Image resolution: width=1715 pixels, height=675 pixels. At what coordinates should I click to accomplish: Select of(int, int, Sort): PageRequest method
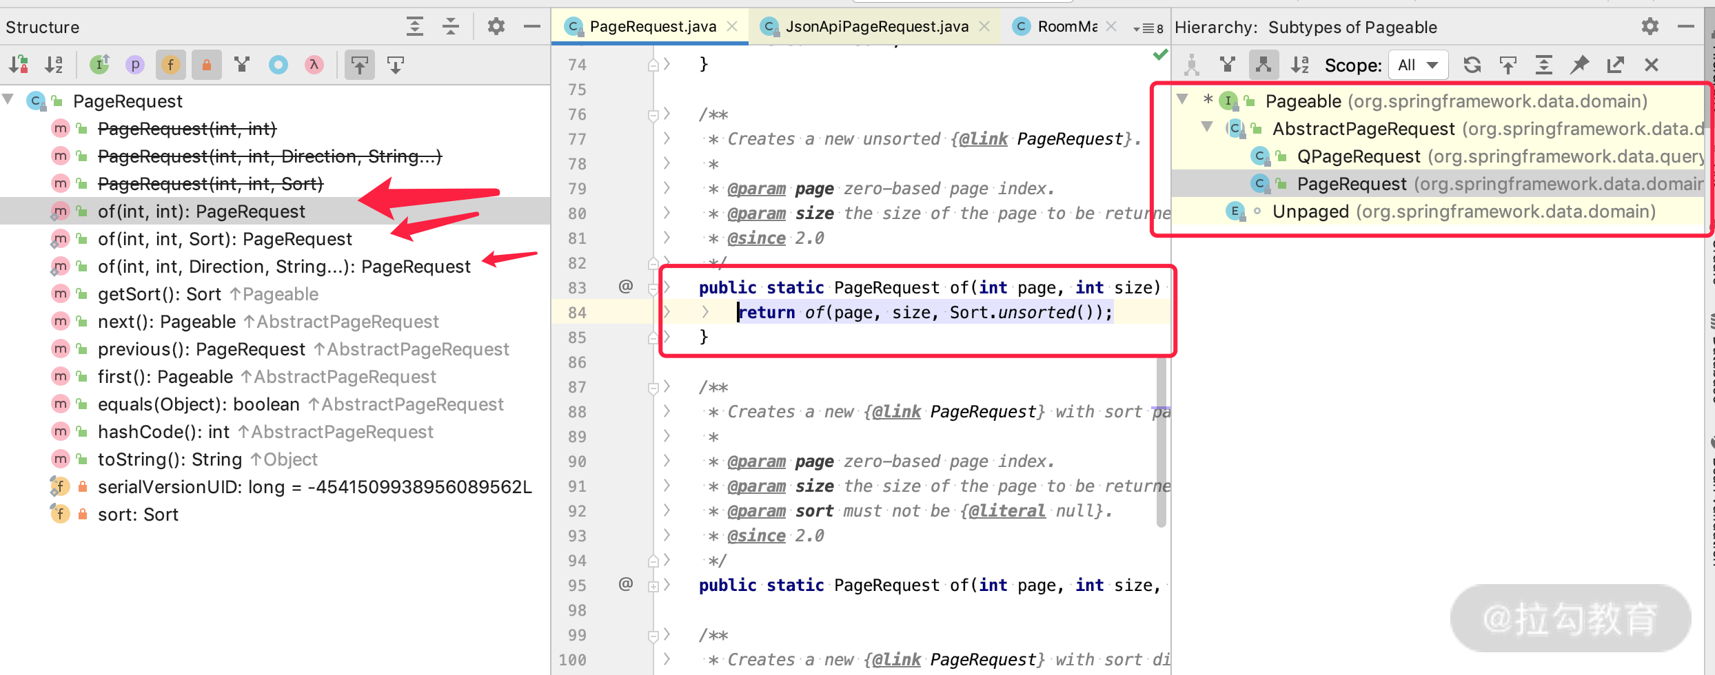(x=275, y=239)
